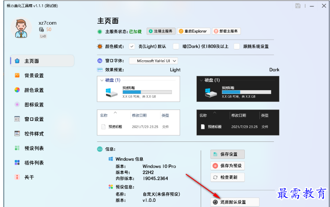Close the toolbox window
Screen dimensions: 330x207
(x=324, y=6)
